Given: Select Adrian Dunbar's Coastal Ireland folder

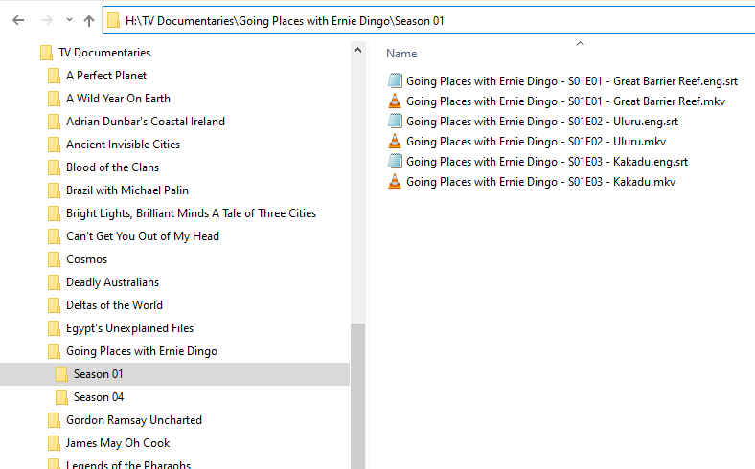Looking at the screenshot, I should [146, 122].
